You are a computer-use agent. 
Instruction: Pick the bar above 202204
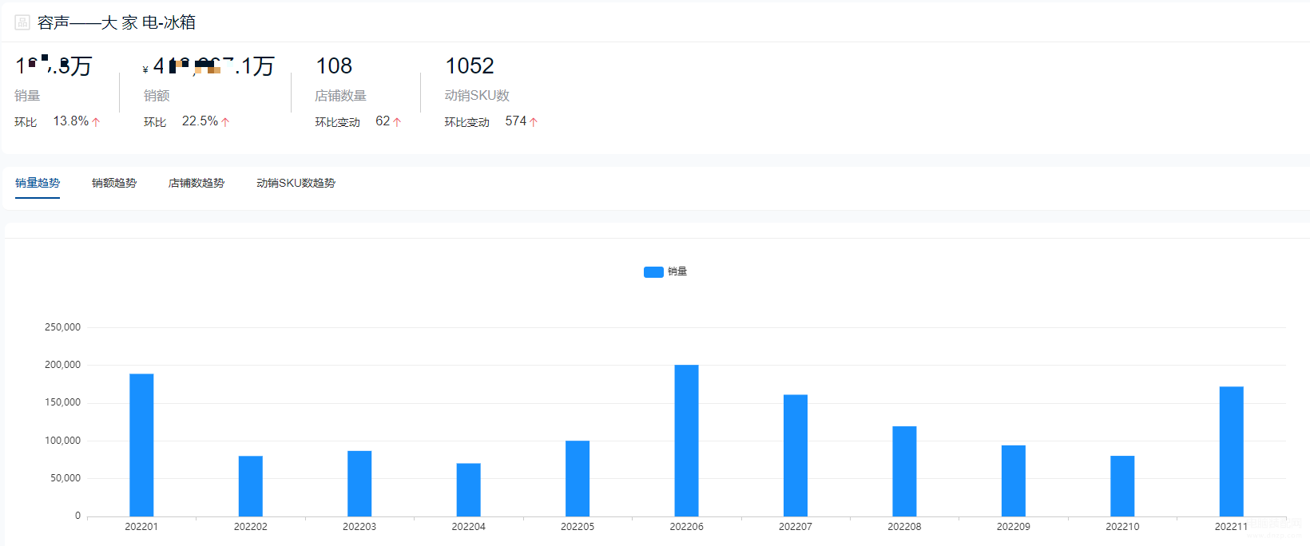[x=469, y=489]
